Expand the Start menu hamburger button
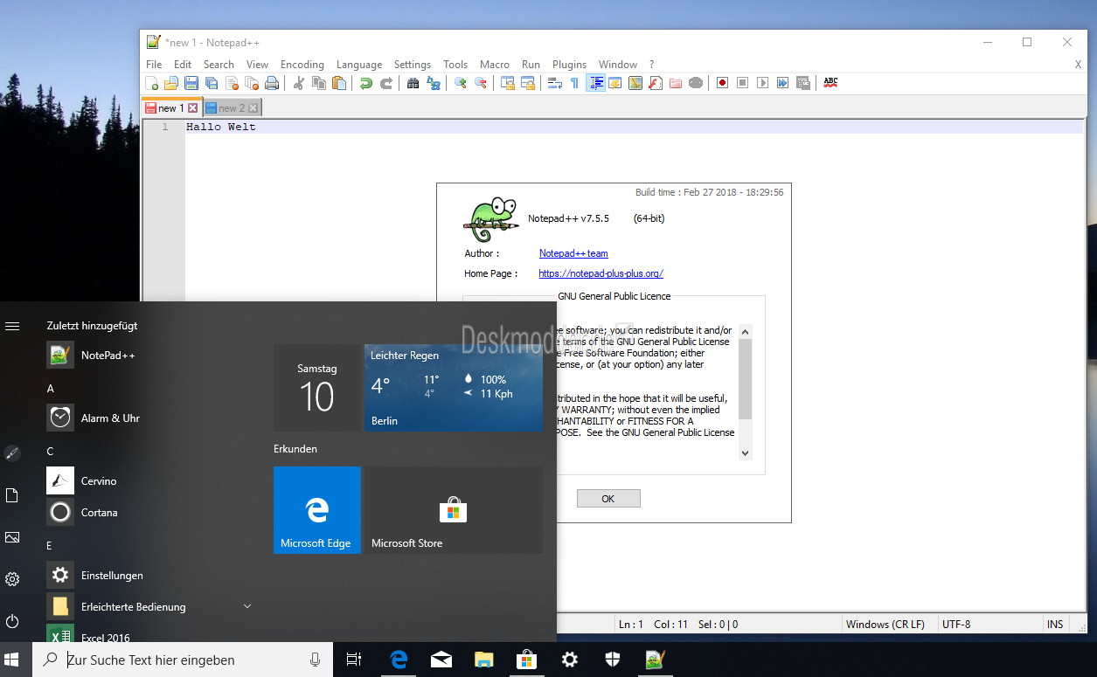1097x677 pixels. 12,326
